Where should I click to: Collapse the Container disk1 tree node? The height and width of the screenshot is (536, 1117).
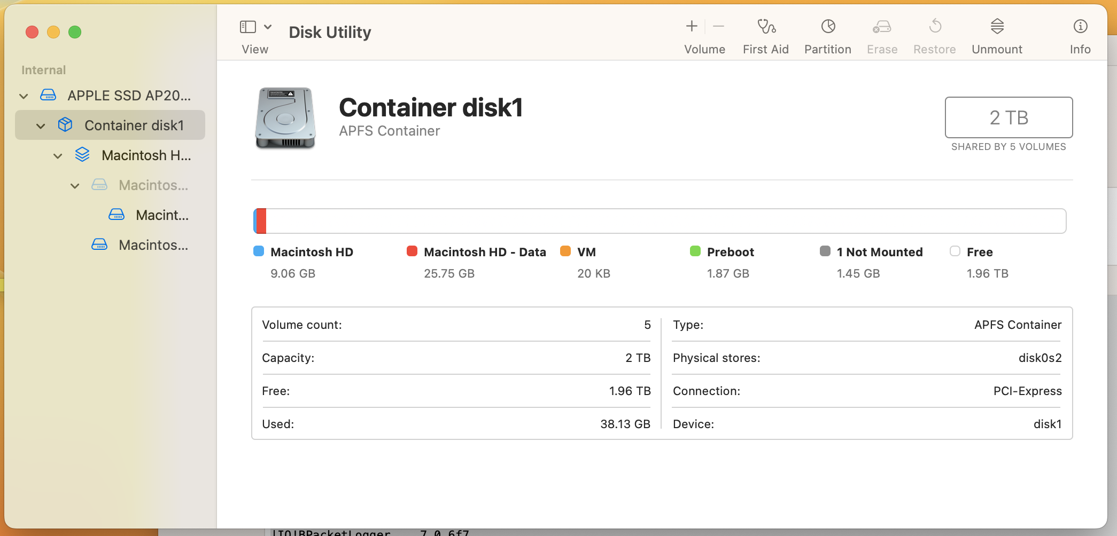[41, 126]
